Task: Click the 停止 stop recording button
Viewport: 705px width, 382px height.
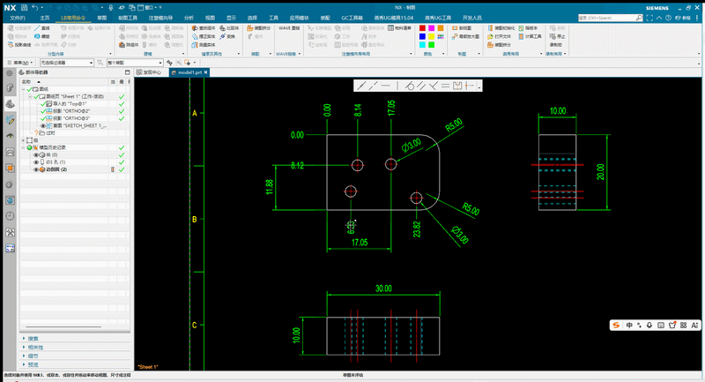Action: 558,36
